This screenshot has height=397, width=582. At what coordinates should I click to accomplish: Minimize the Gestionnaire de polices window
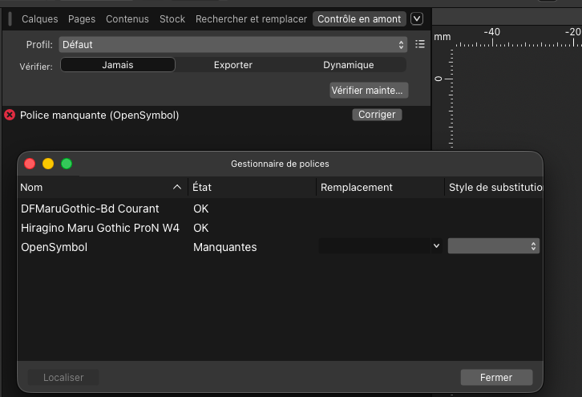coord(48,164)
